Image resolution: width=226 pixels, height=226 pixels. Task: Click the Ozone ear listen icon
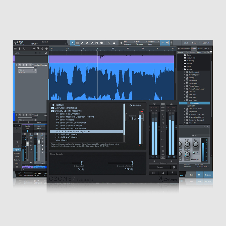[x=174, y=167]
